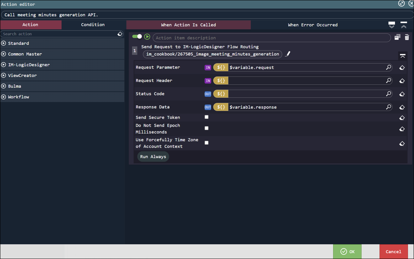Expand the Workflow action category

point(19,97)
